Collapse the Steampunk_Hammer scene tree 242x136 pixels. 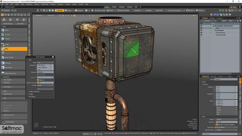(x=210, y=26)
